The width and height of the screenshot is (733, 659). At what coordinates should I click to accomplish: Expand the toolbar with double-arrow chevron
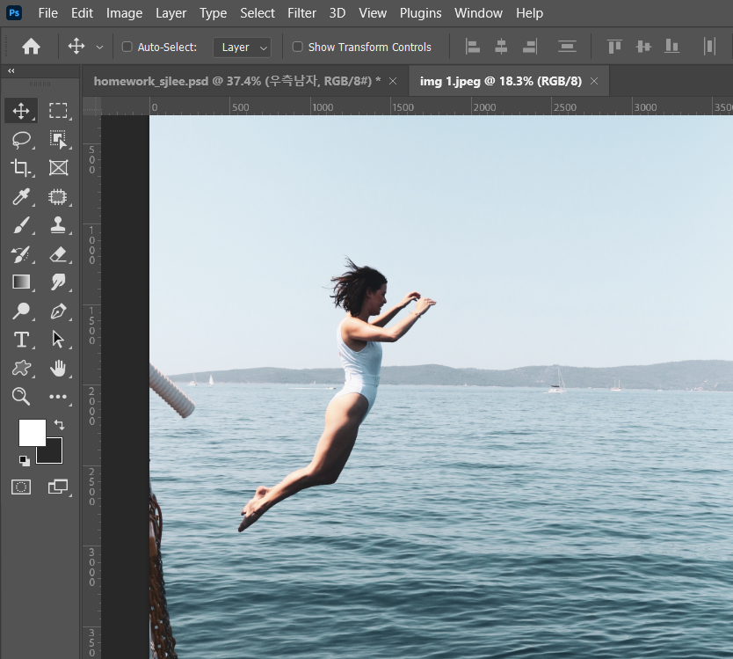(11, 70)
